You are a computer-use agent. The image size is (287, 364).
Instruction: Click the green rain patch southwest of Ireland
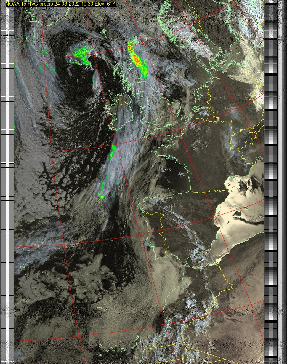(x=113, y=150)
